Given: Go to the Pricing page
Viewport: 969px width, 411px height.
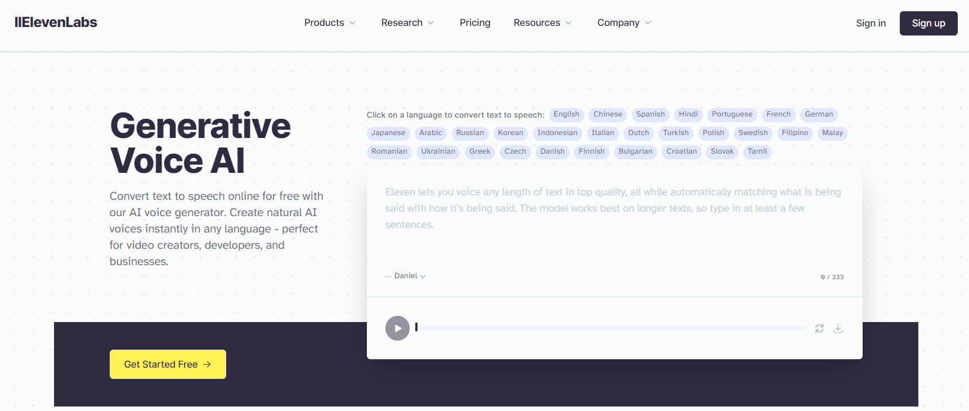Looking at the screenshot, I should (475, 23).
